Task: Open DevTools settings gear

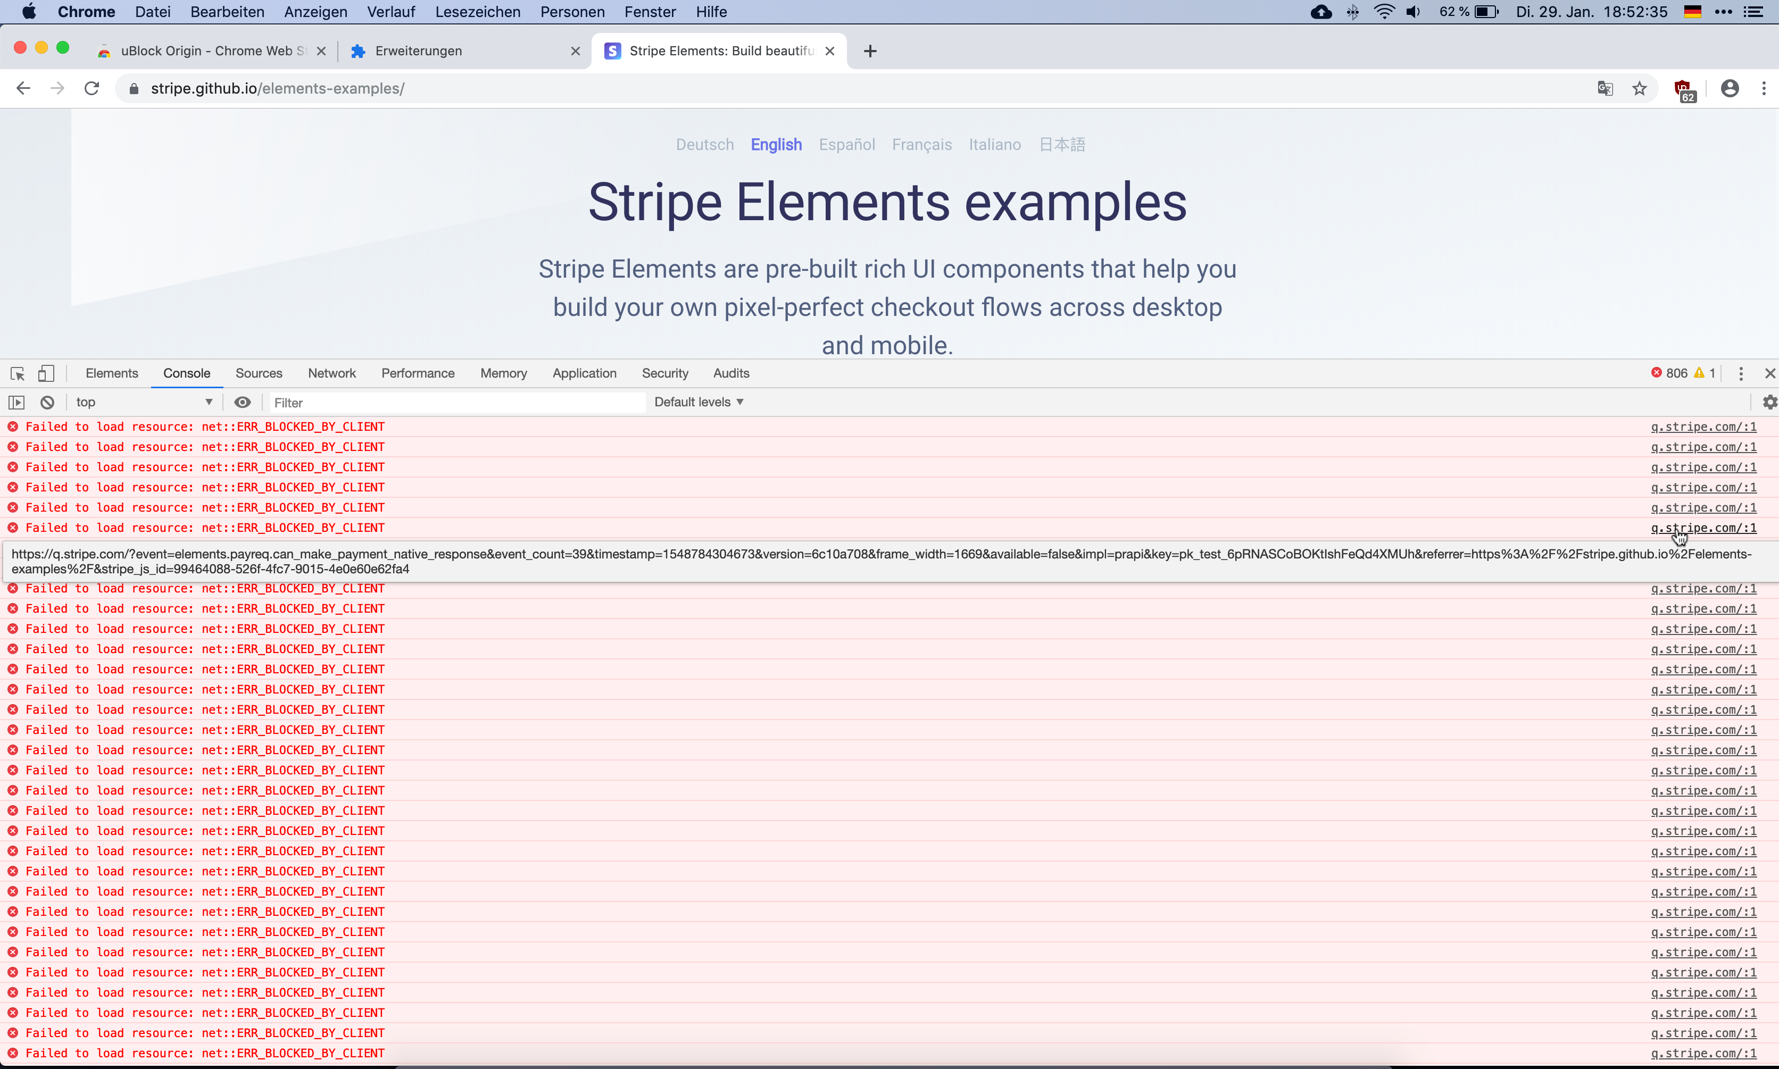Action: [1769, 402]
